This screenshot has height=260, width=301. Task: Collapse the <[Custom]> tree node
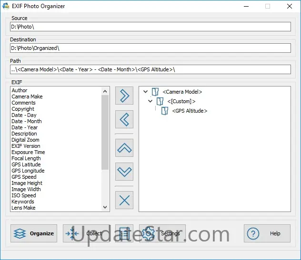(x=150, y=101)
